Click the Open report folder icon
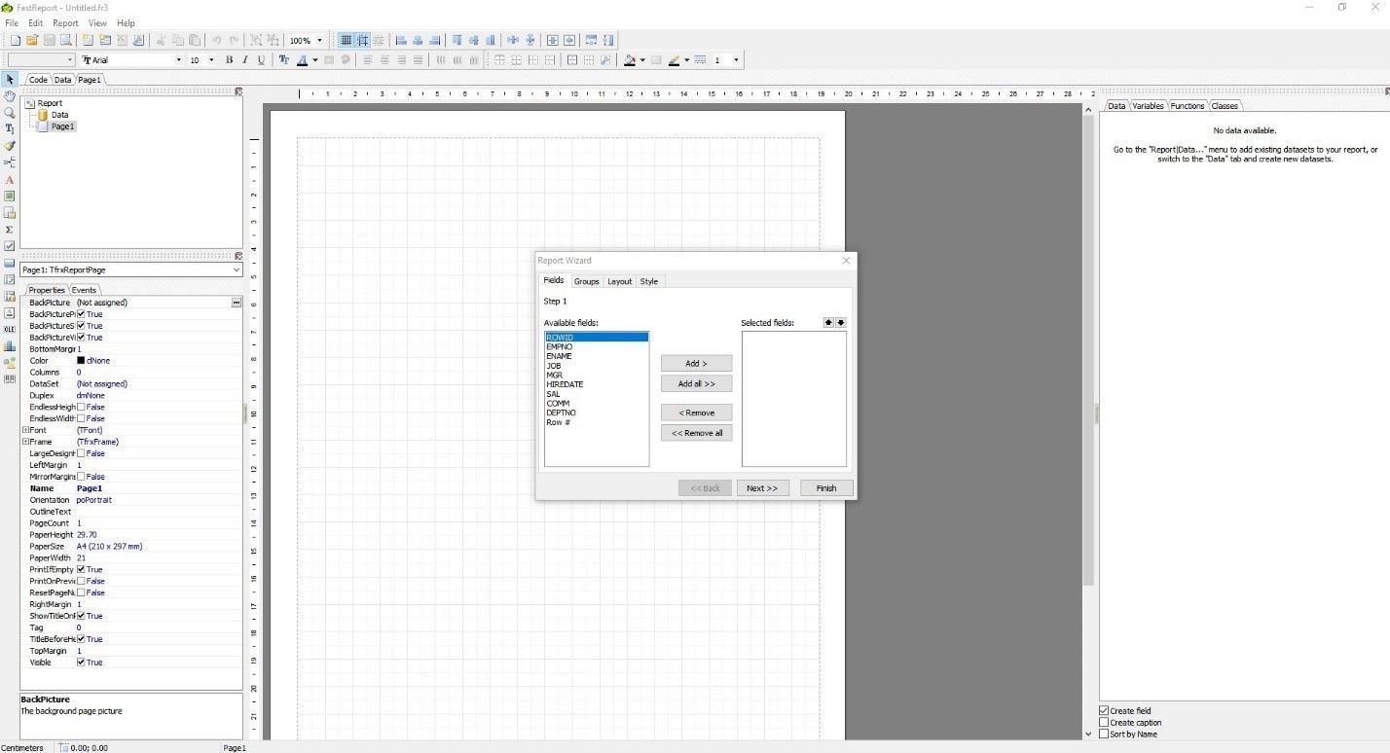 (x=31, y=40)
